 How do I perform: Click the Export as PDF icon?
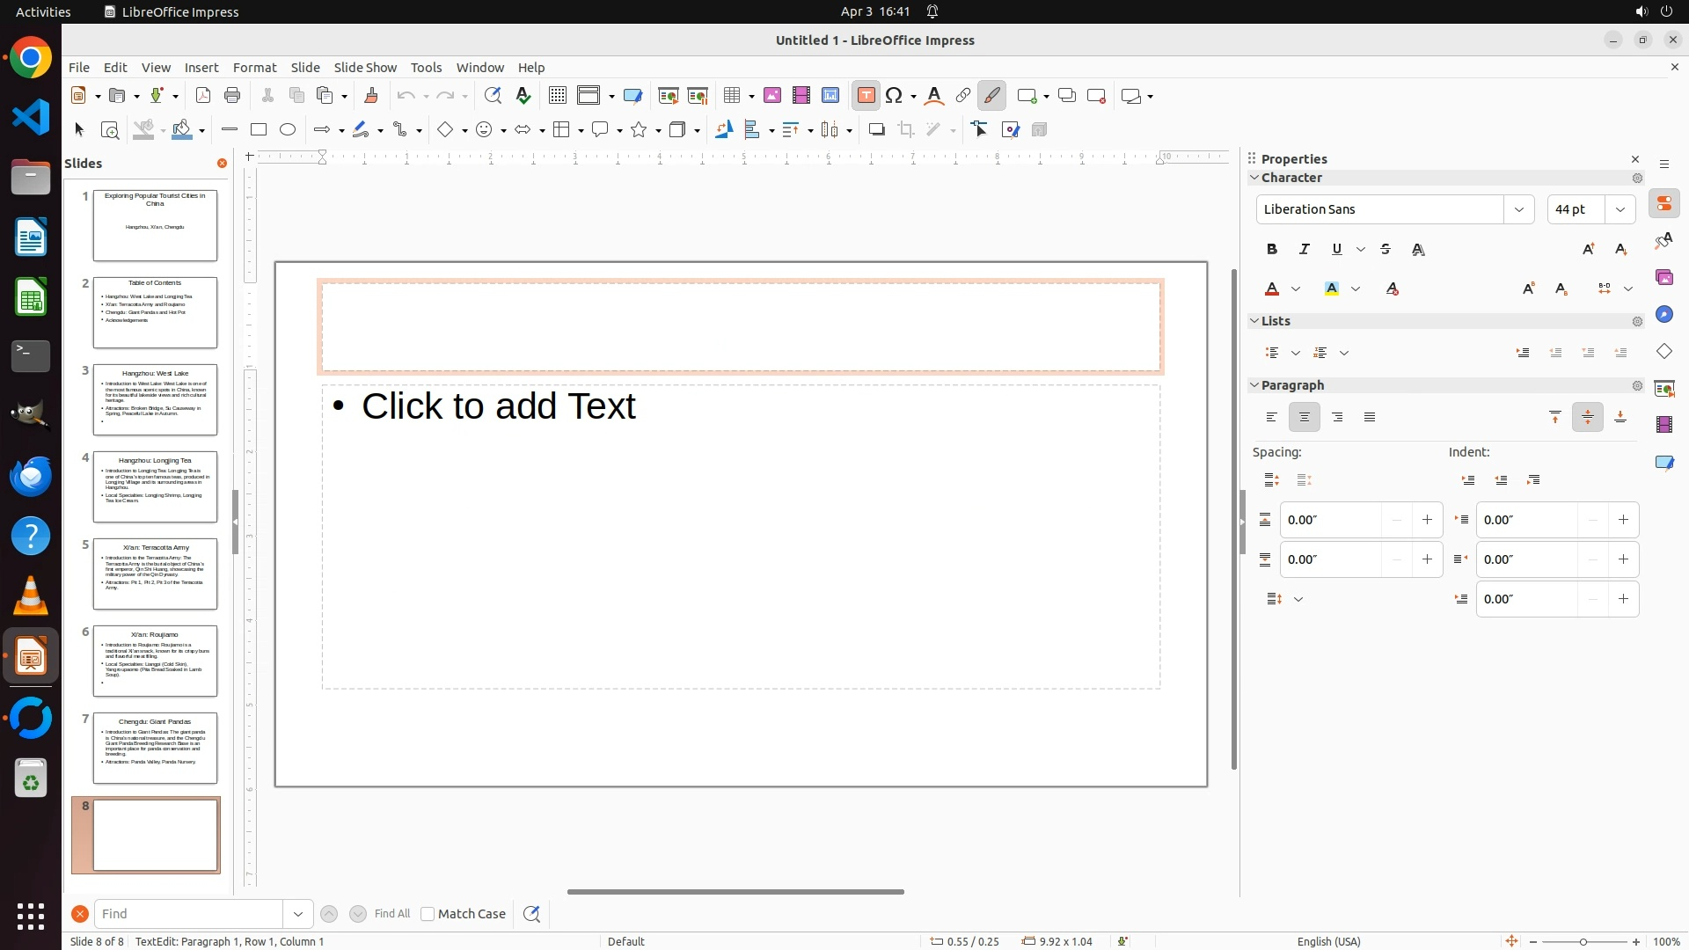coord(203,96)
